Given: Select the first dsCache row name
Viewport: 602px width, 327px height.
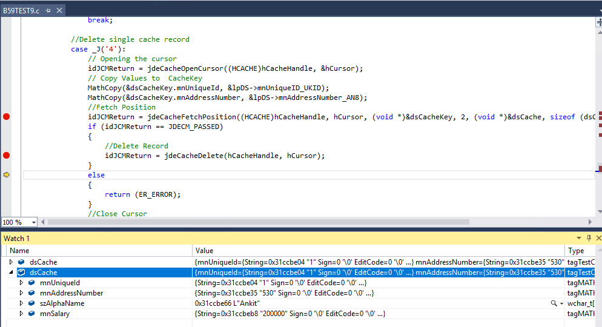Looking at the screenshot, I should coord(44,262).
